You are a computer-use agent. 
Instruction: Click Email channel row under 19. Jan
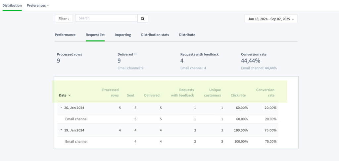pyautogui.click(x=168, y=142)
